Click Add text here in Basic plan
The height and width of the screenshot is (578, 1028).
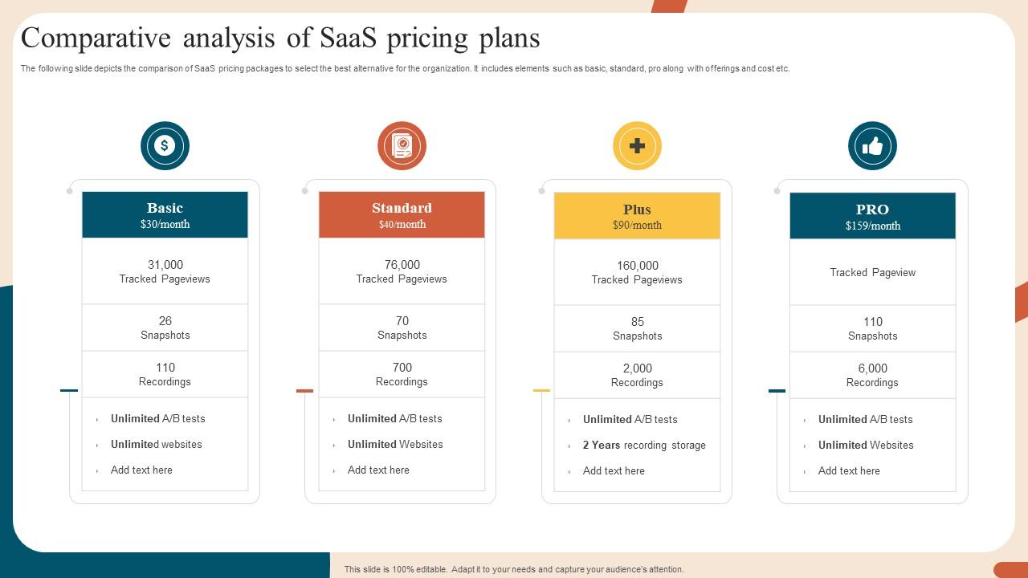tap(141, 470)
